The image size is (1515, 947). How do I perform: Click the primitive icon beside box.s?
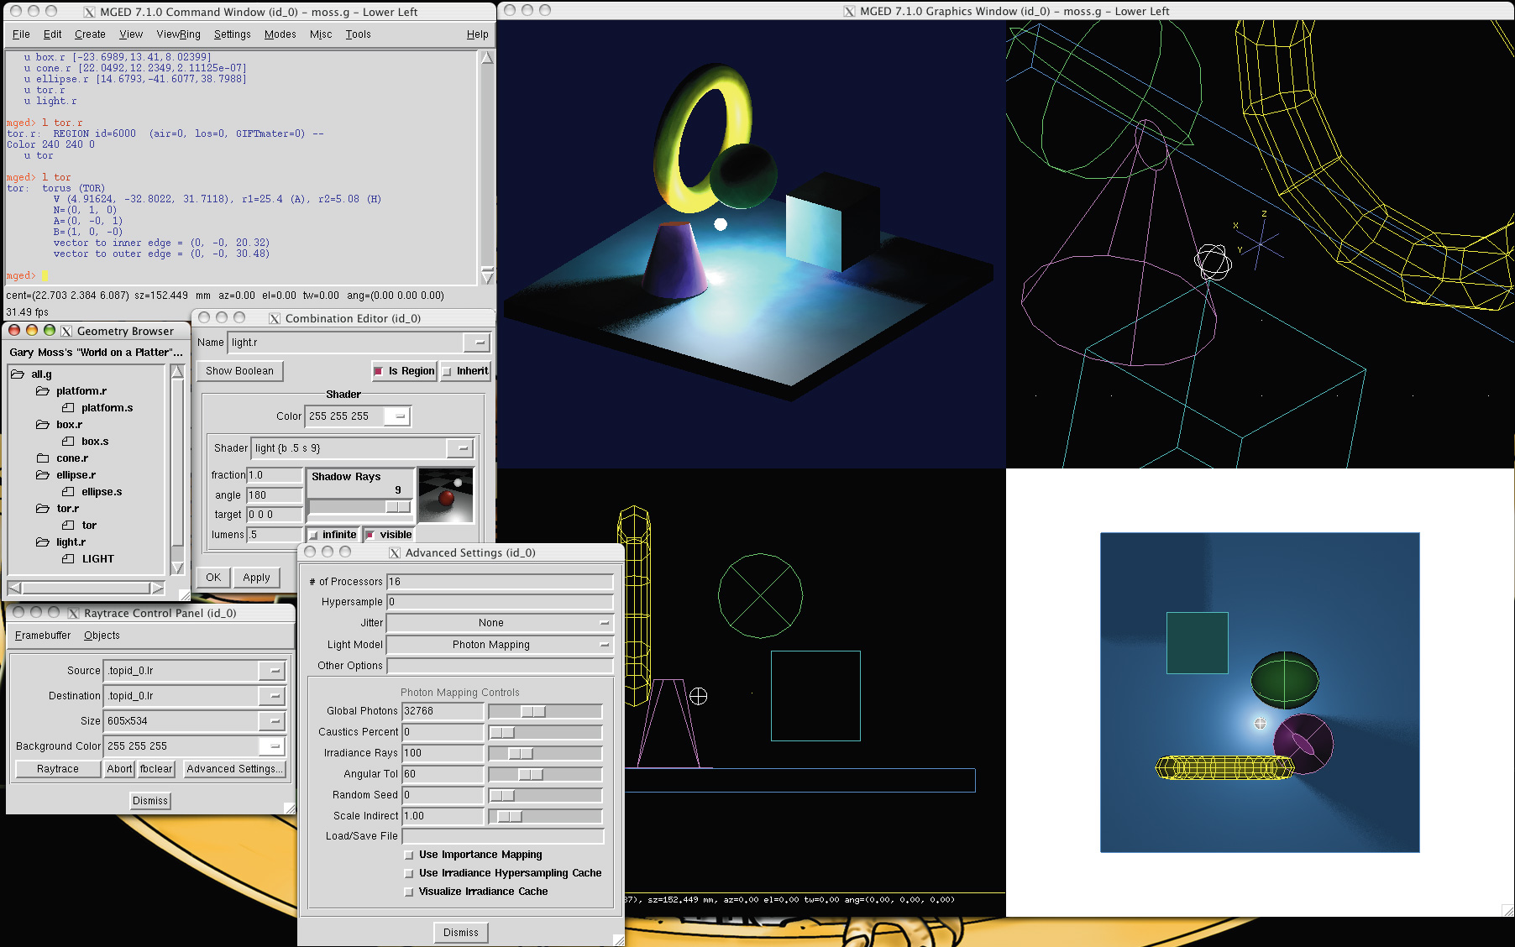tap(68, 442)
